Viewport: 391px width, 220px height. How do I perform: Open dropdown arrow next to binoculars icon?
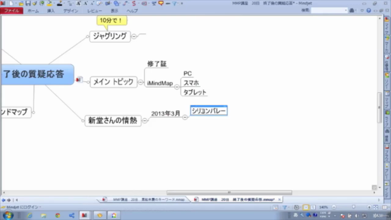point(356,10)
